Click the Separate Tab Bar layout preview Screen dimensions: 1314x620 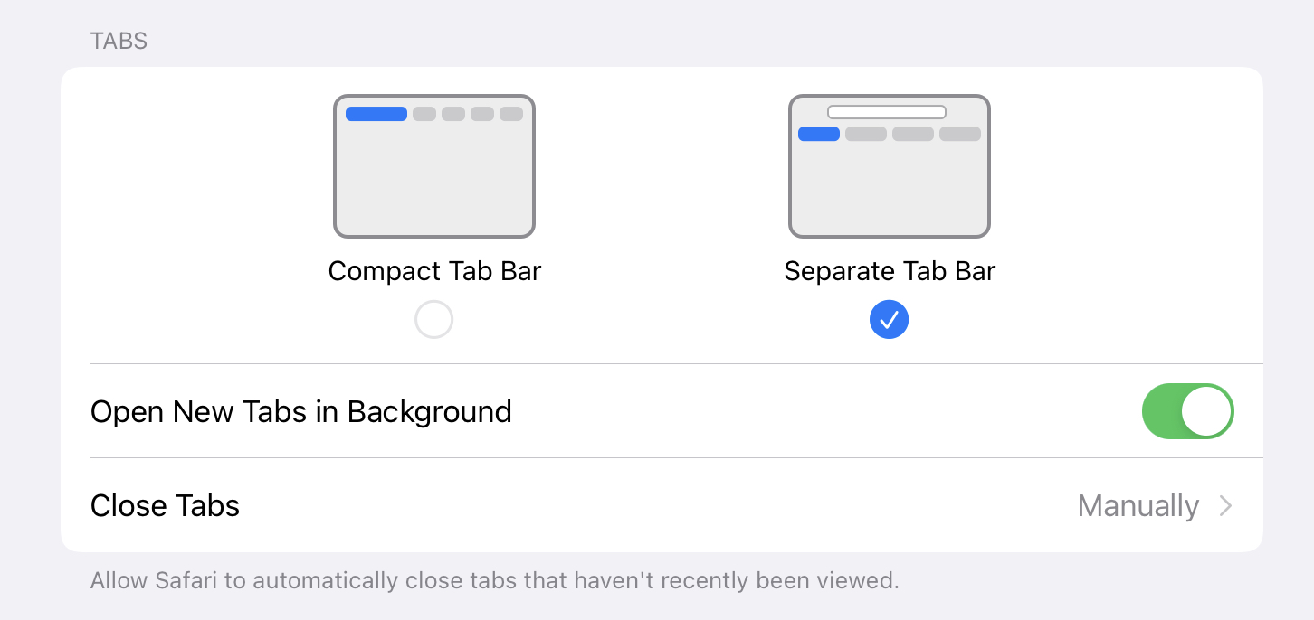tap(890, 166)
